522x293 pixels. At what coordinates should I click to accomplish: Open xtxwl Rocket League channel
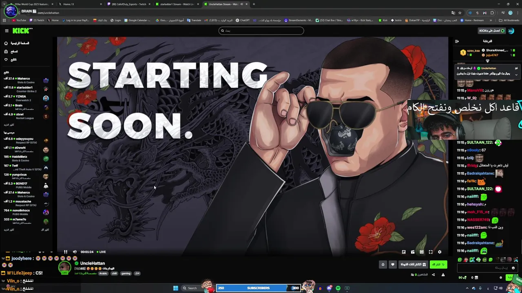pos(26,116)
